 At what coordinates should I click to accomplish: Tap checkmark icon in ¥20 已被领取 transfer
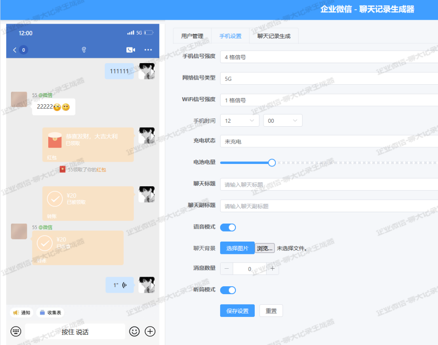pyautogui.click(x=55, y=199)
